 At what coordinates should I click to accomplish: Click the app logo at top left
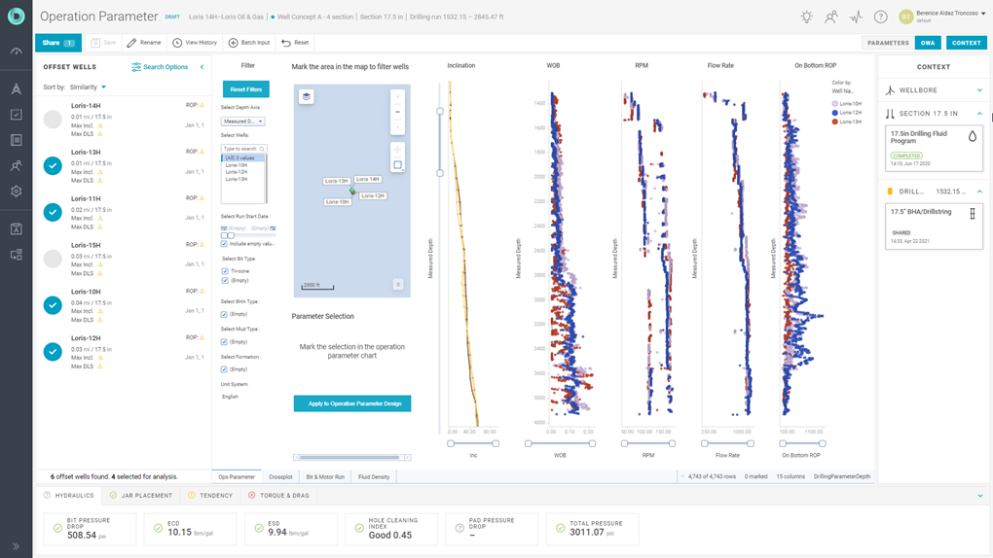(x=17, y=17)
